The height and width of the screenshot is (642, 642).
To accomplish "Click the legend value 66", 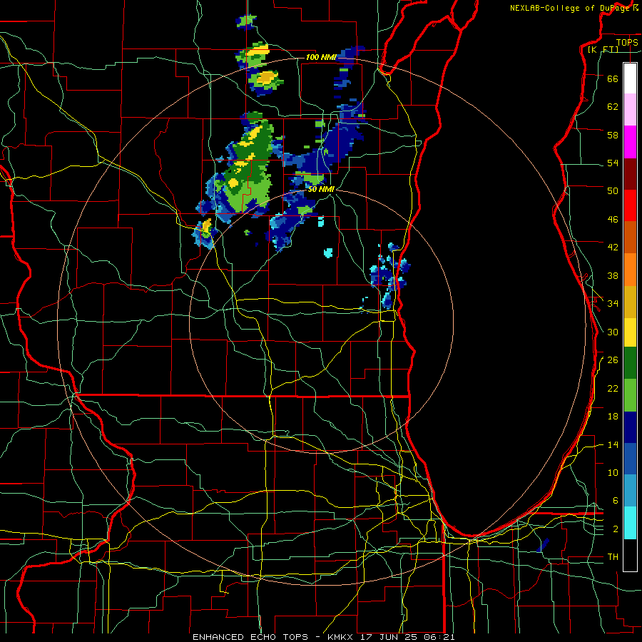I will point(613,78).
